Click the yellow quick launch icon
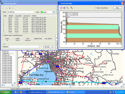Screen dimensions: 125x94 coord(21,92)
